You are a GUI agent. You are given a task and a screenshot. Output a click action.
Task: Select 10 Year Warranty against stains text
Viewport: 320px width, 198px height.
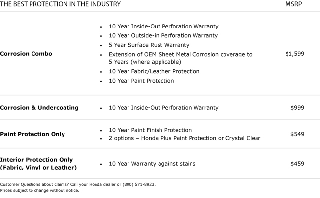point(152,164)
